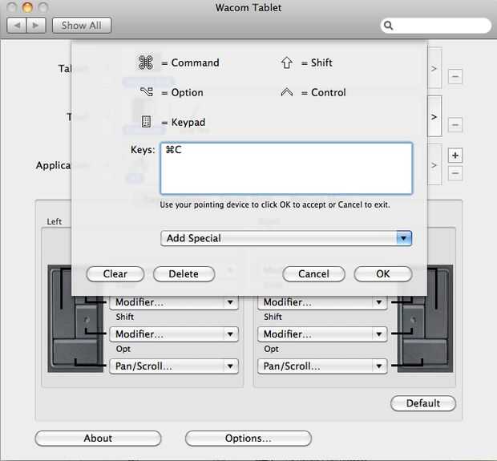Open right Modifier dropdown above Shift label
Screen dimensions: 497x461
click(322, 302)
